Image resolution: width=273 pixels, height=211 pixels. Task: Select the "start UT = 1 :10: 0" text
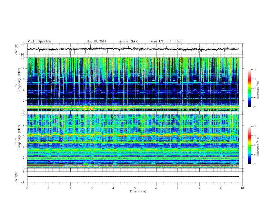point(166,41)
